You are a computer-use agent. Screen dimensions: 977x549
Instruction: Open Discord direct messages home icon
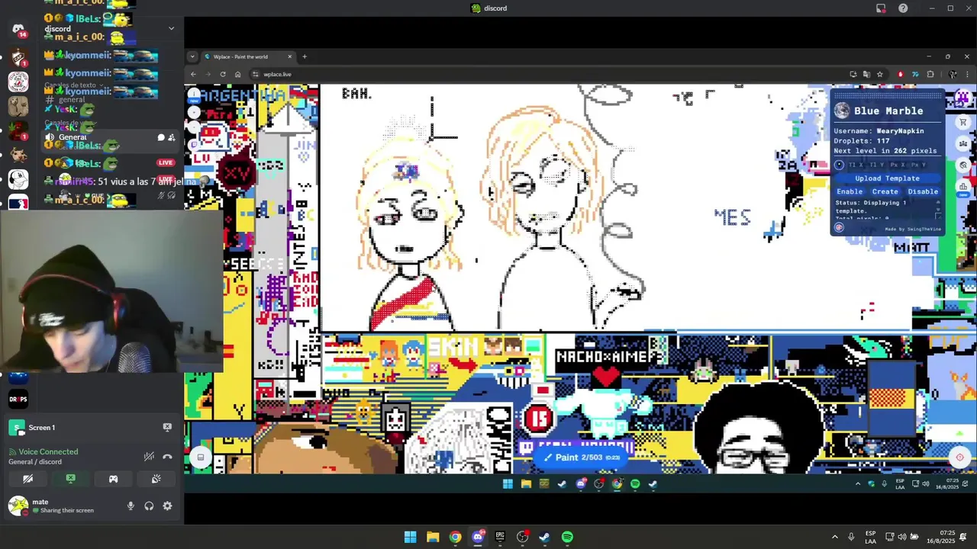point(18,29)
